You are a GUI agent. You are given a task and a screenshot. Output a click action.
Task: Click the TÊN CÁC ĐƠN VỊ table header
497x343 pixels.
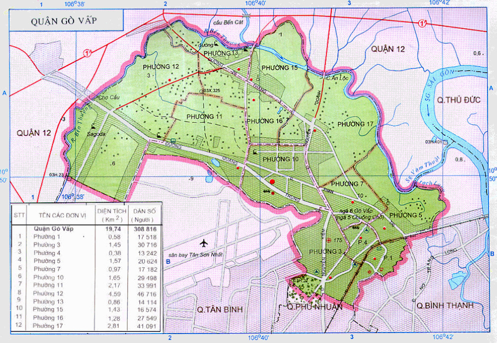pos(62,215)
